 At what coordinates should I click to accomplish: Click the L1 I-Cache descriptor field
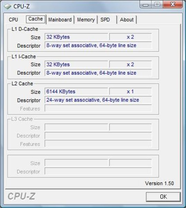(x=98, y=73)
